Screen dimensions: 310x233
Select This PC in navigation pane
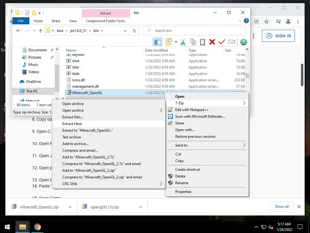point(34,91)
